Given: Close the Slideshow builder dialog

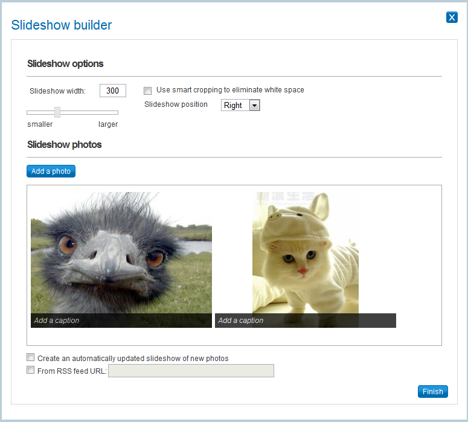Looking at the screenshot, I should pos(452,18).
